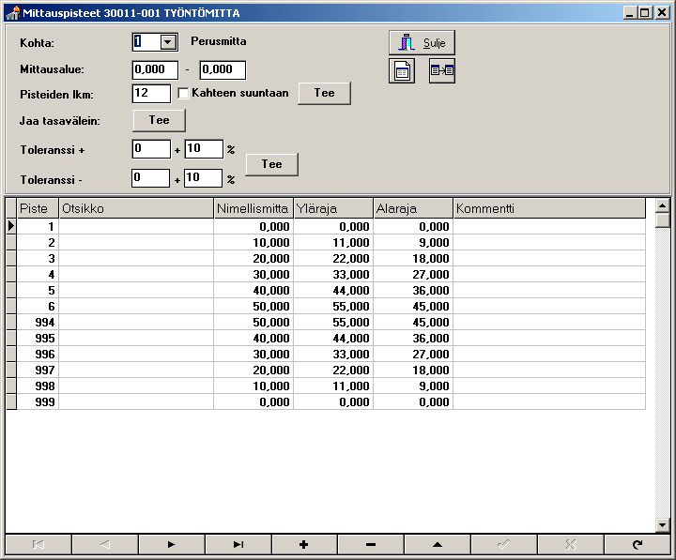Open the Kohta dropdown arrow
This screenshot has width=676, height=560.
pyautogui.click(x=168, y=42)
